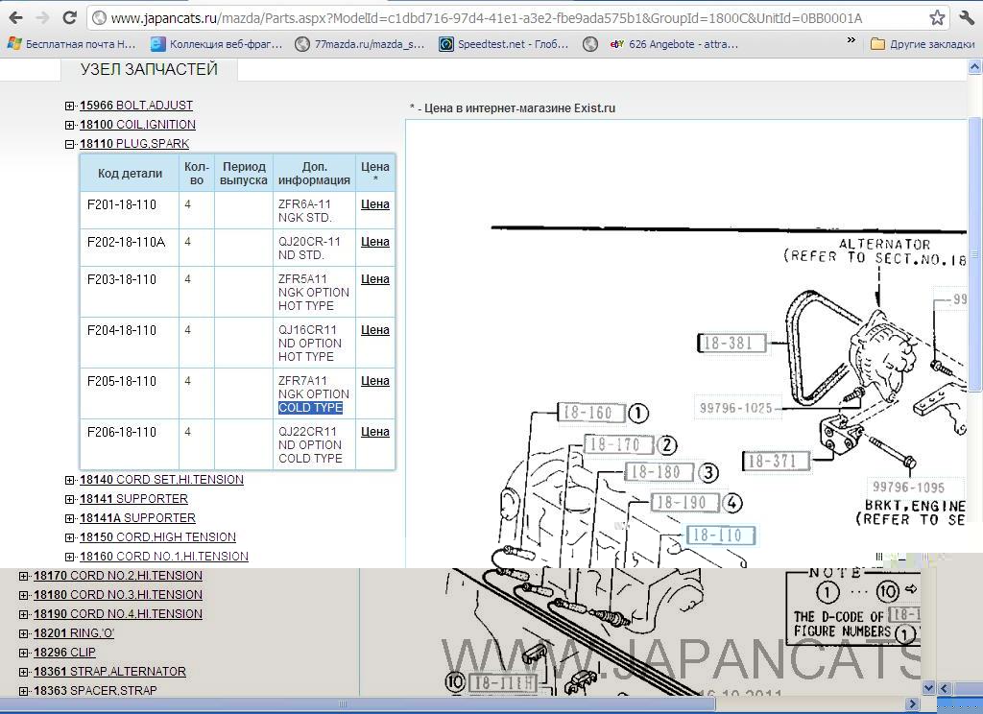Click the browser back arrow

tap(15, 18)
